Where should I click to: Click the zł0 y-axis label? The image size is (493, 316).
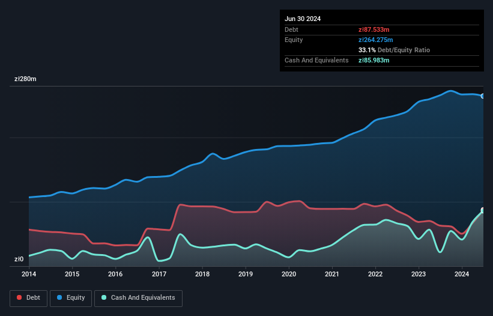tap(19, 259)
